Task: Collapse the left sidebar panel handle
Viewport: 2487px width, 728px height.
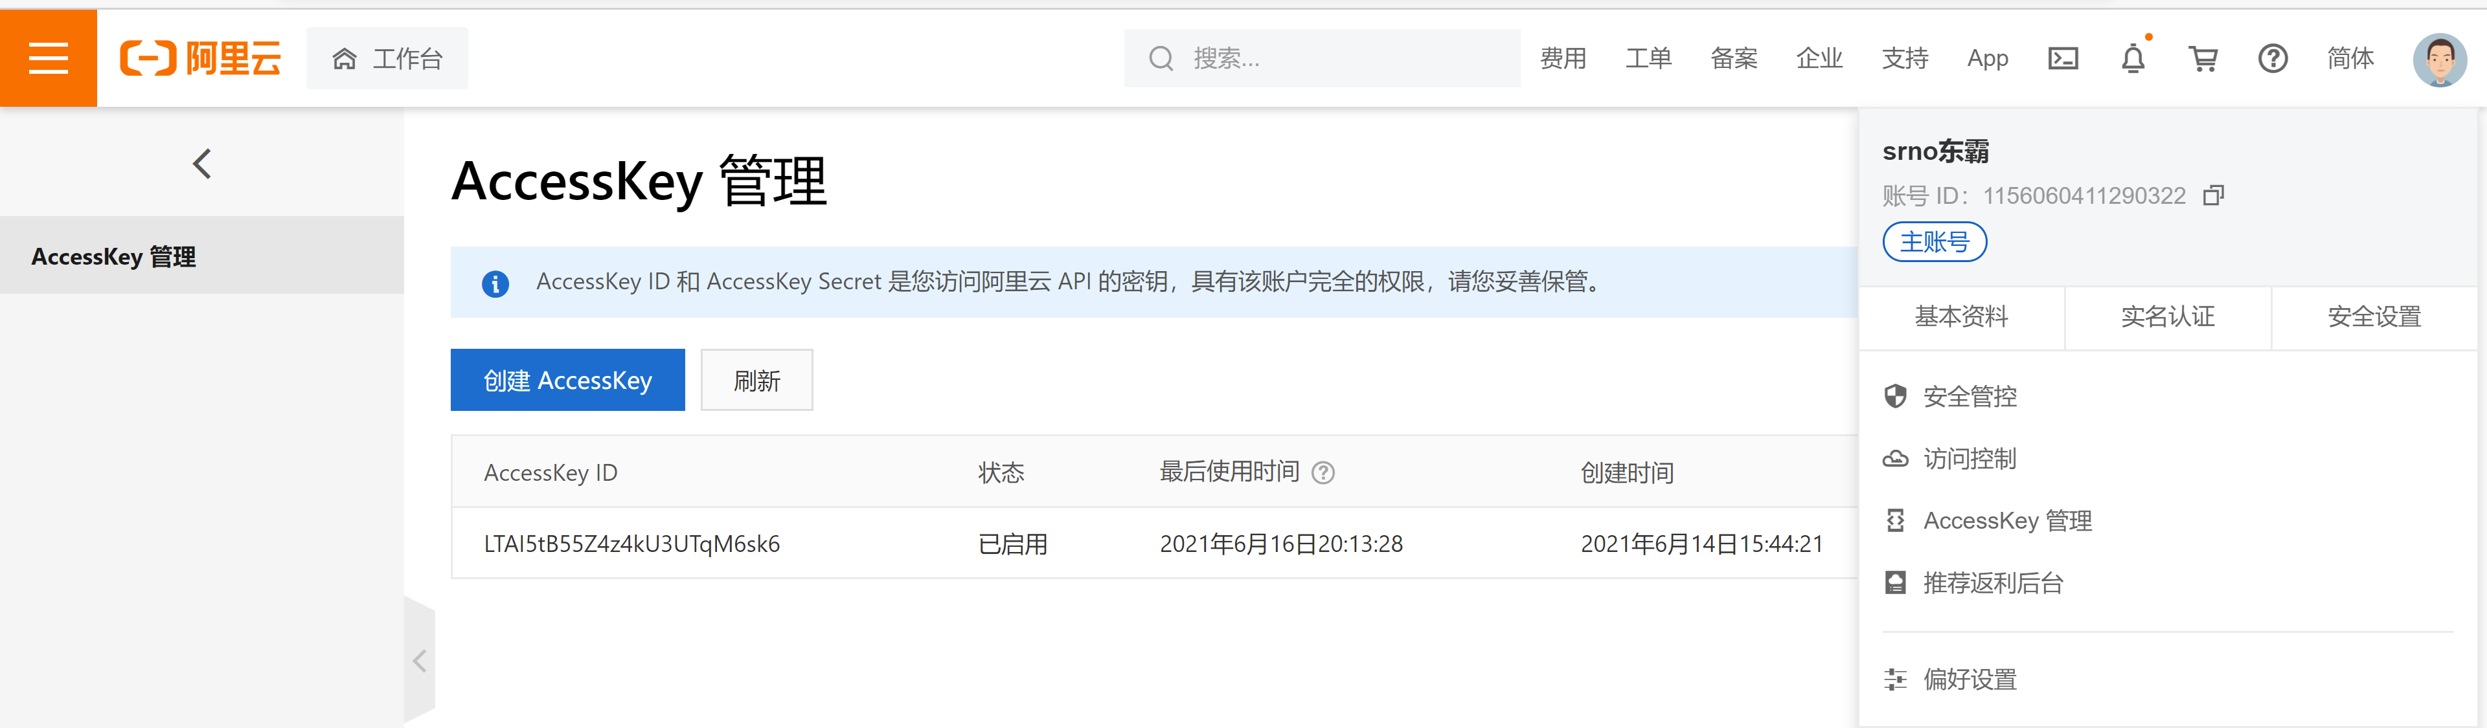Action: (419, 661)
